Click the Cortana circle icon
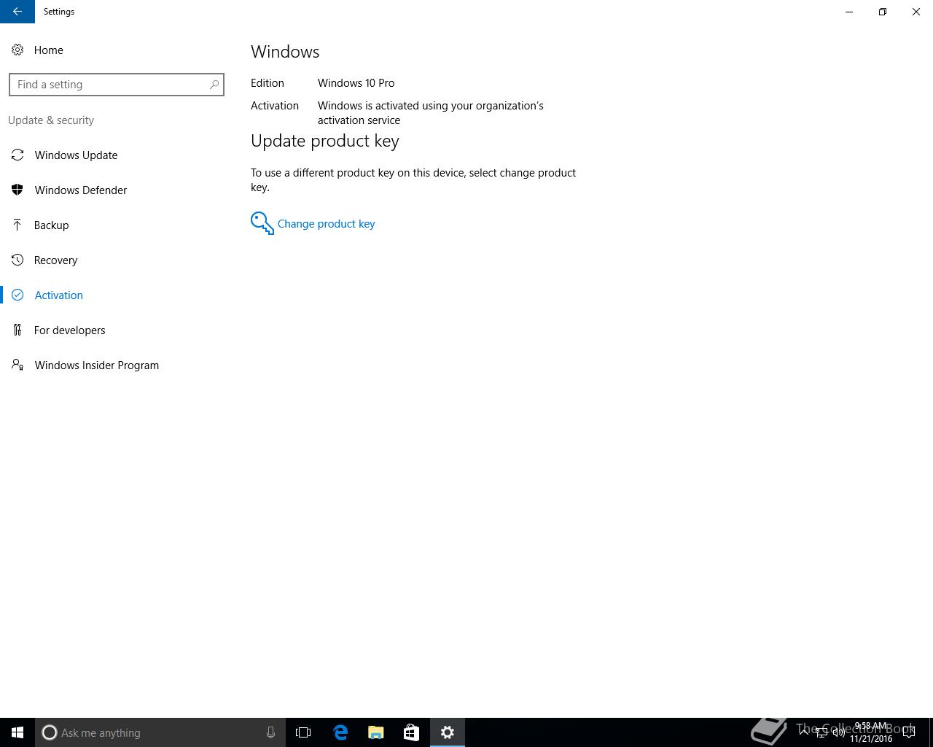This screenshot has height=747, width=933. (x=50, y=732)
